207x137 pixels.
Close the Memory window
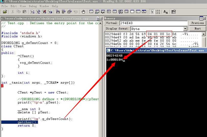click(x=204, y=18)
